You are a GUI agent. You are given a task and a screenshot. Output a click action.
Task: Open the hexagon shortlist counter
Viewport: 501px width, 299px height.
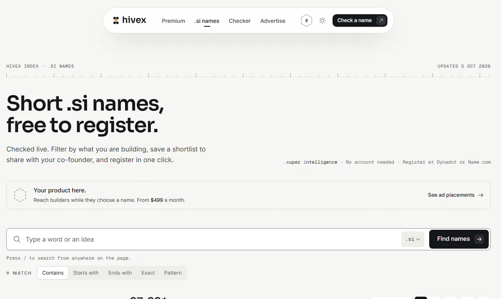tap(307, 20)
